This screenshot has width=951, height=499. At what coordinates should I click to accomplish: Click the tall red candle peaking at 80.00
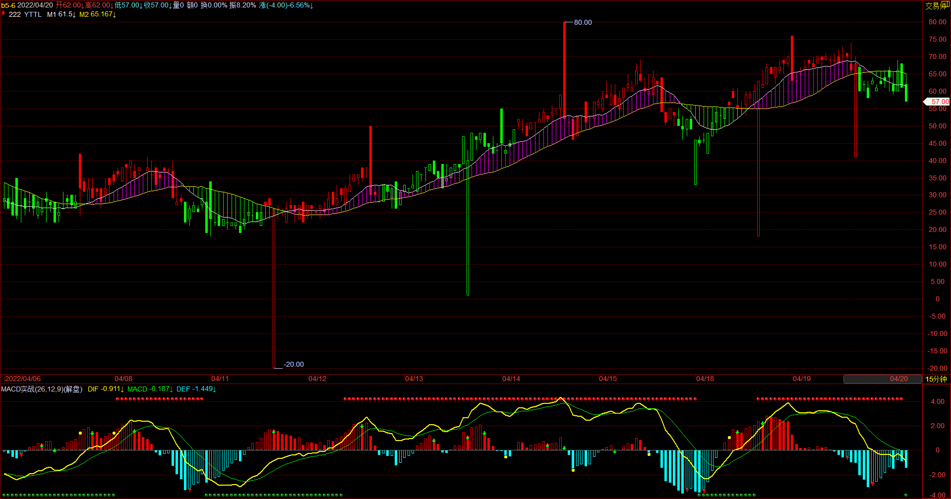pyautogui.click(x=564, y=69)
